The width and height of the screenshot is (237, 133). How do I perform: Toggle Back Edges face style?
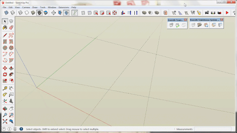coord(13,13)
